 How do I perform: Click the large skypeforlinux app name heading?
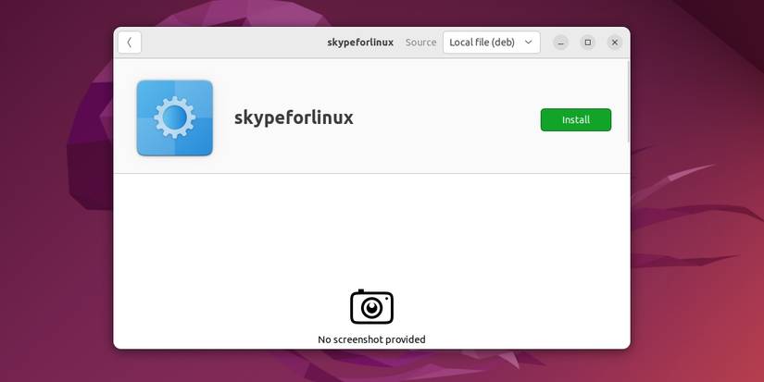pos(294,118)
